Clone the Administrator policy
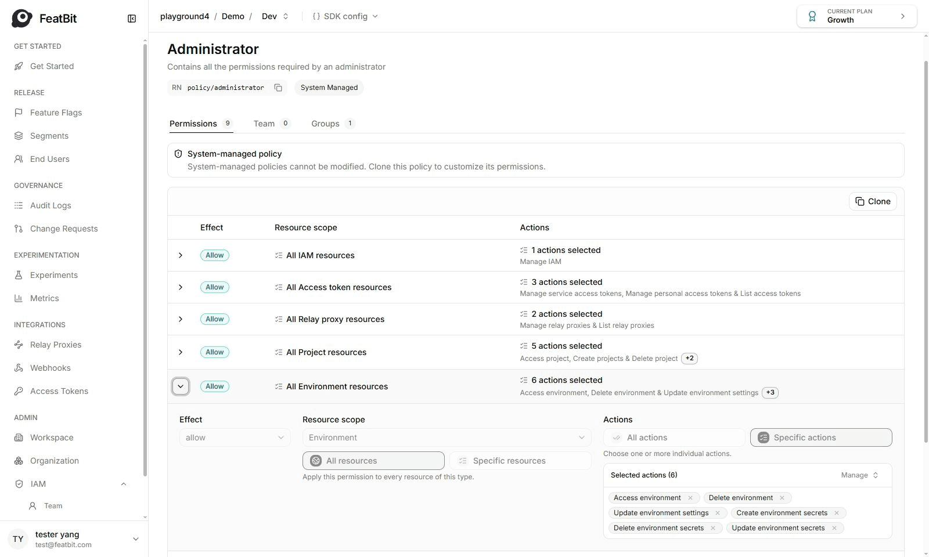 [873, 201]
